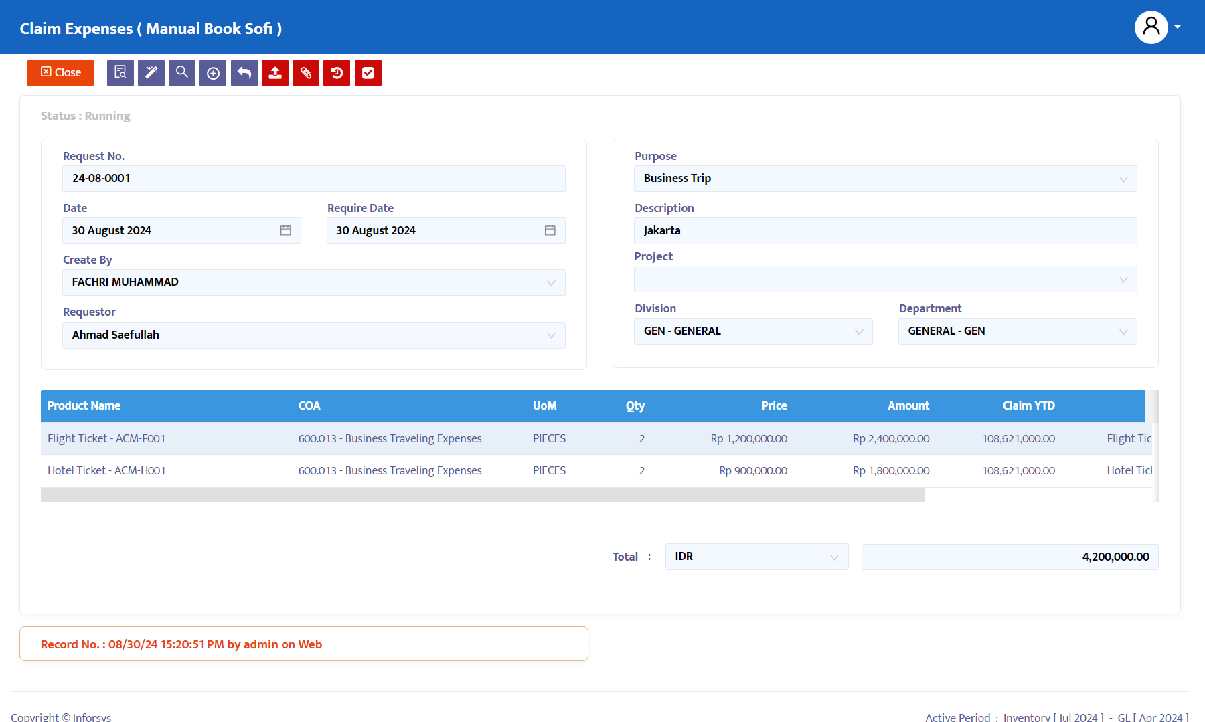Click amount Rp 2,400,000.00 cell
This screenshot has height=722, width=1205.
click(891, 438)
